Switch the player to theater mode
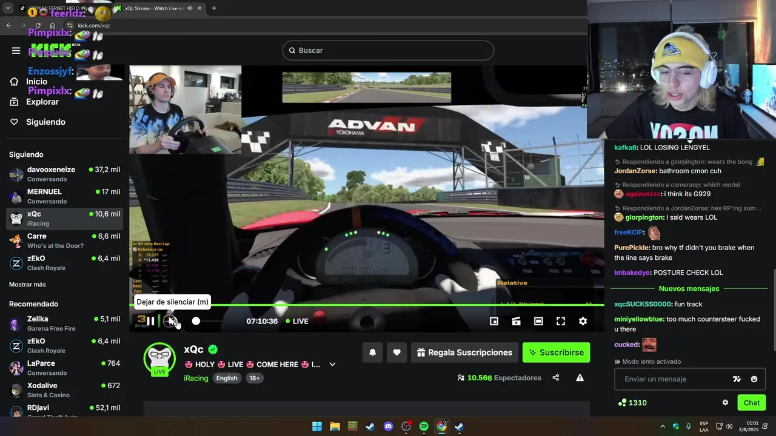This screenshot has width=776, height=436. click(538, 321)
